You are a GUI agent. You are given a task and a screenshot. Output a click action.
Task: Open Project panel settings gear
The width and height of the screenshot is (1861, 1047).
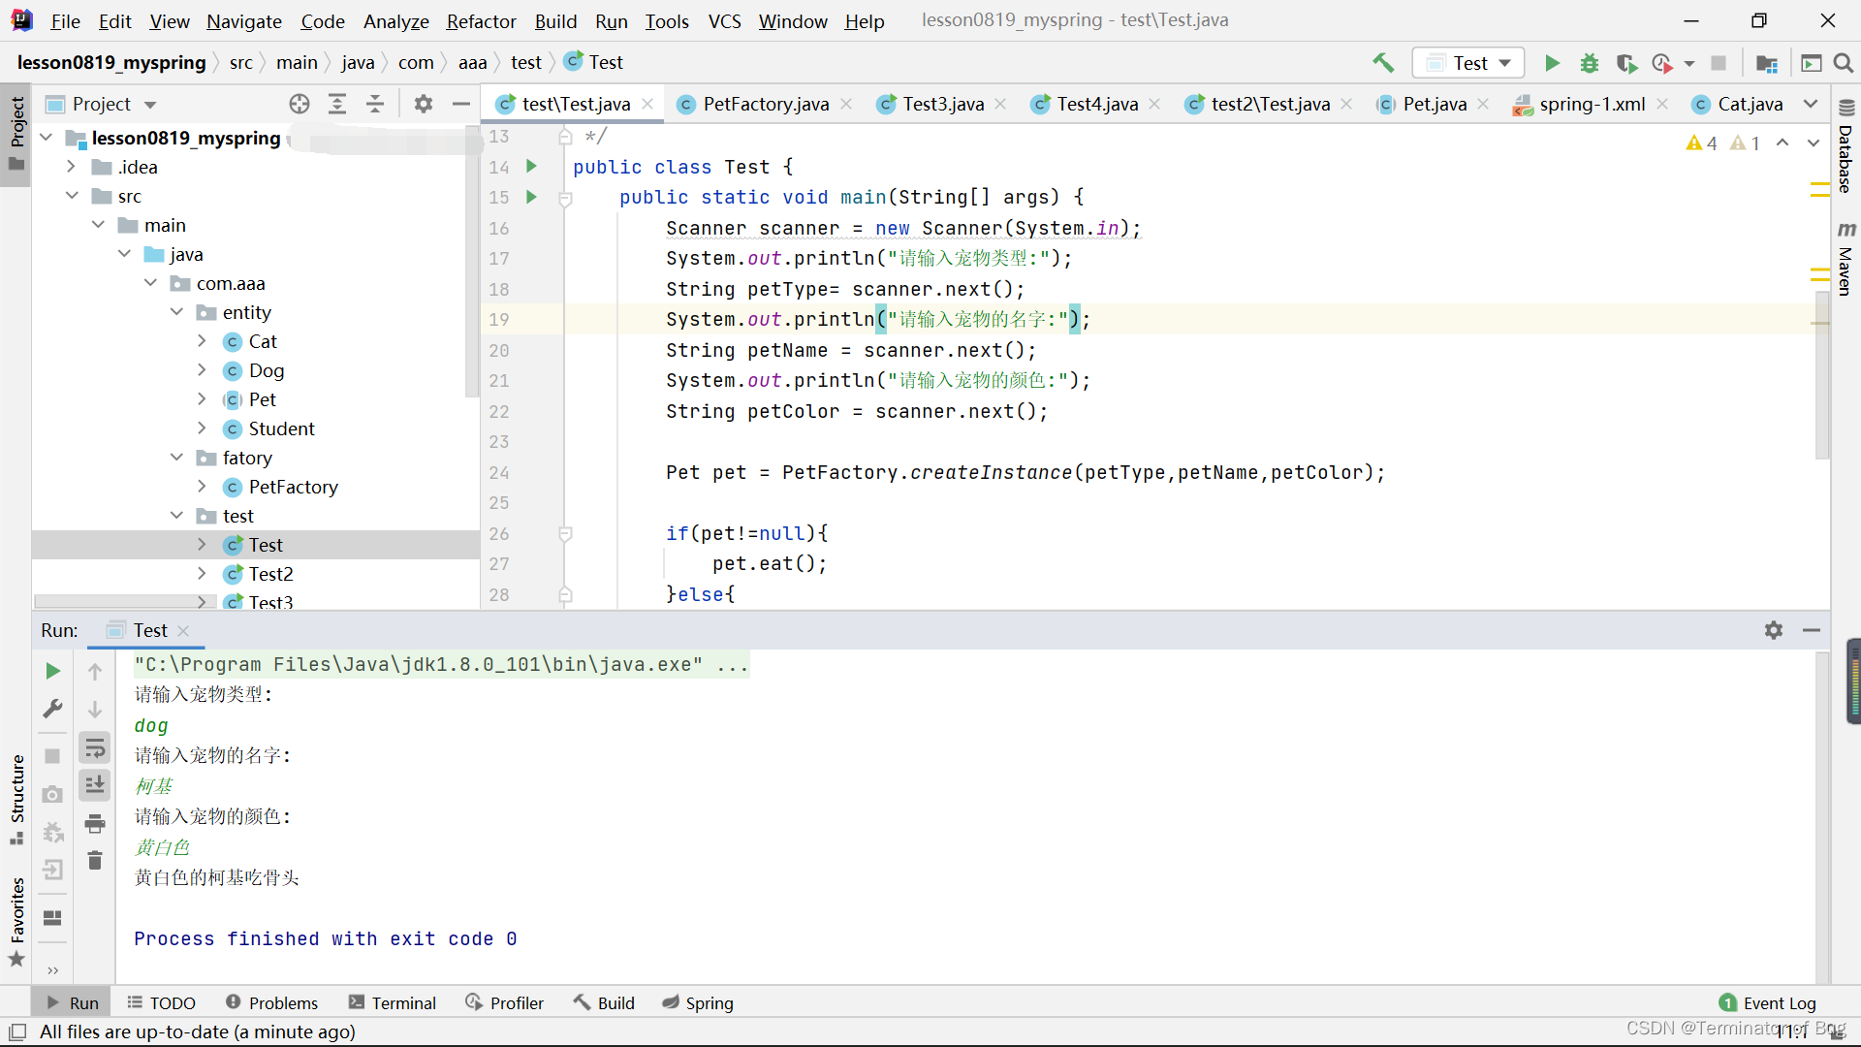[x=424, y=104]
